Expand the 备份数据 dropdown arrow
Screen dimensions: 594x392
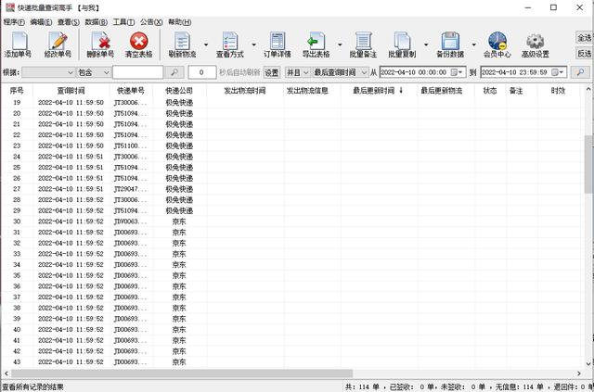[473, 44]
